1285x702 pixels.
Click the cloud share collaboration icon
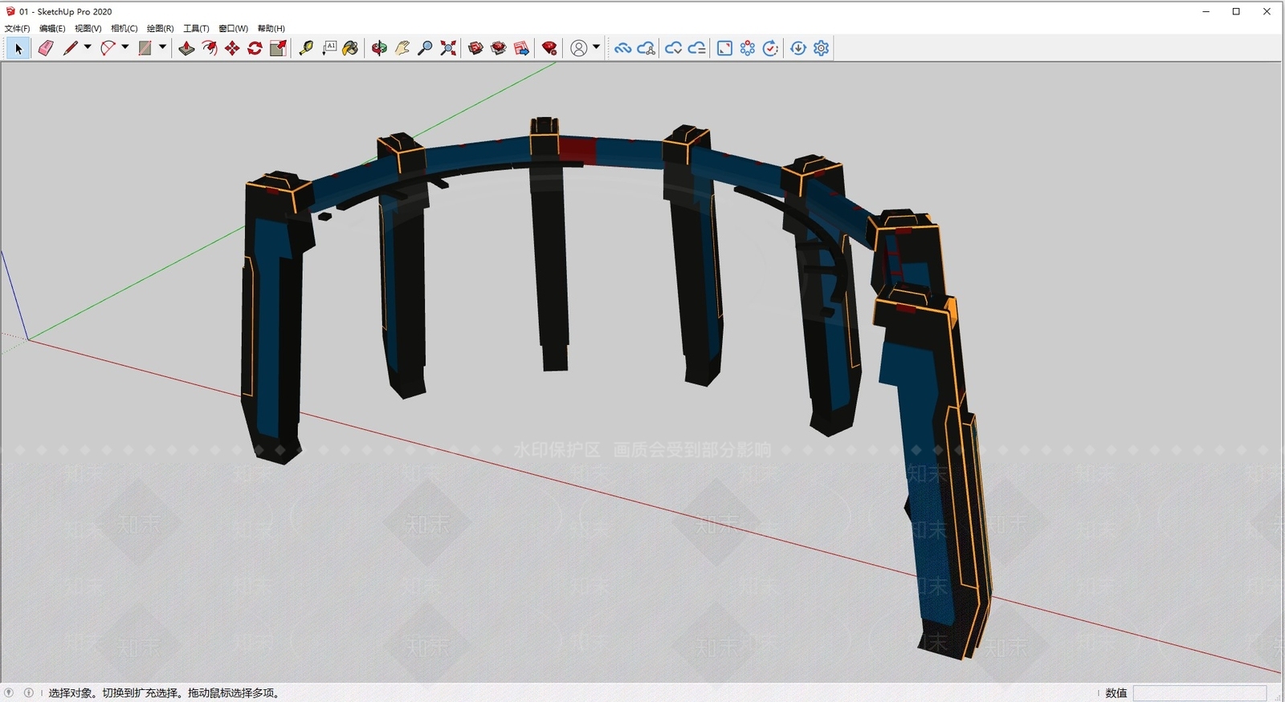tap(646, 48)
